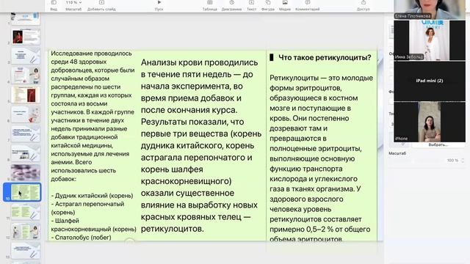The width and height of the screenshot is (470, 264).
Task: Insert a chart with Диаграмма
Action: pyautogui.click(x=232, y=5)
